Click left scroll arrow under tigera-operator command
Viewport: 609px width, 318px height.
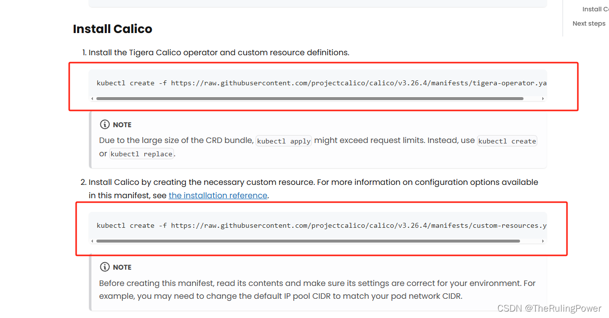[x=92, y=99]
